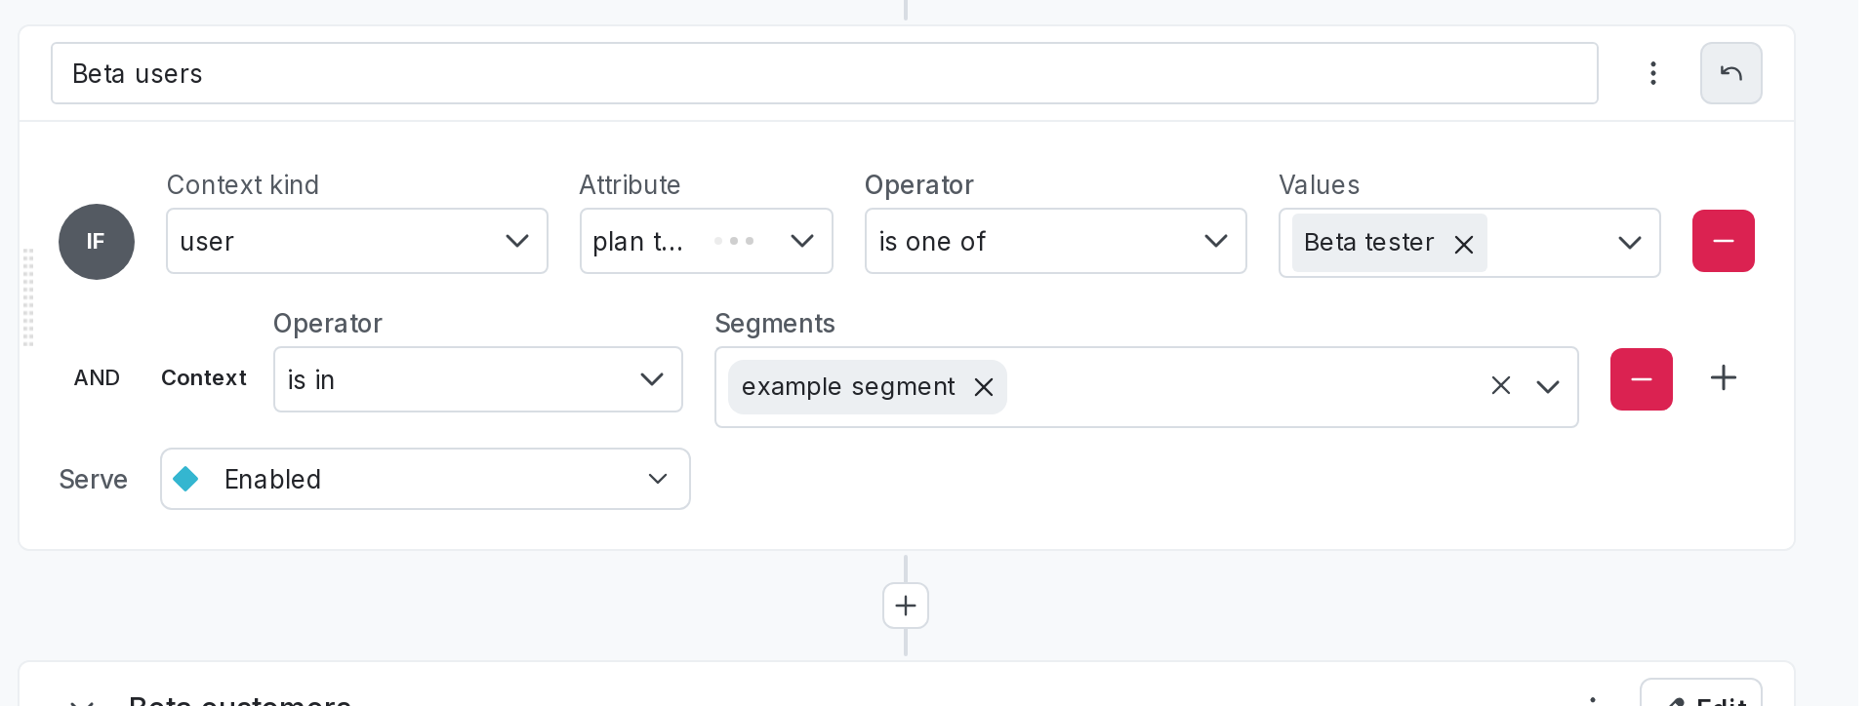Click the undo rule changes icon
Screen dimensions: 1872x706
[x=1730, y=73]
